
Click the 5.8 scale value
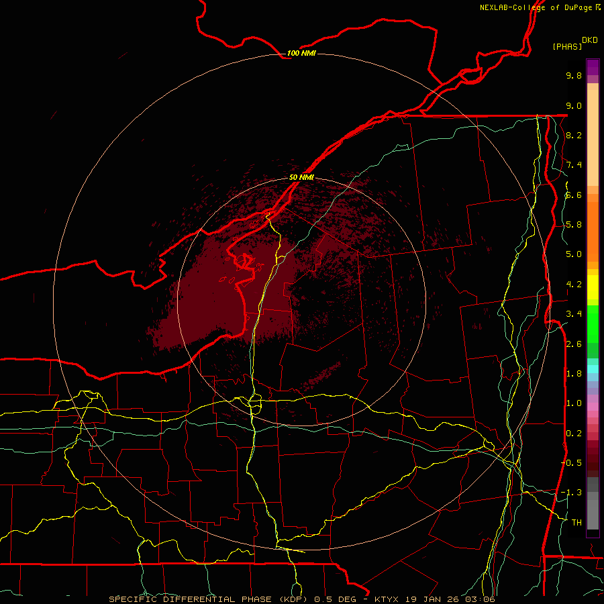click(574, 225)
